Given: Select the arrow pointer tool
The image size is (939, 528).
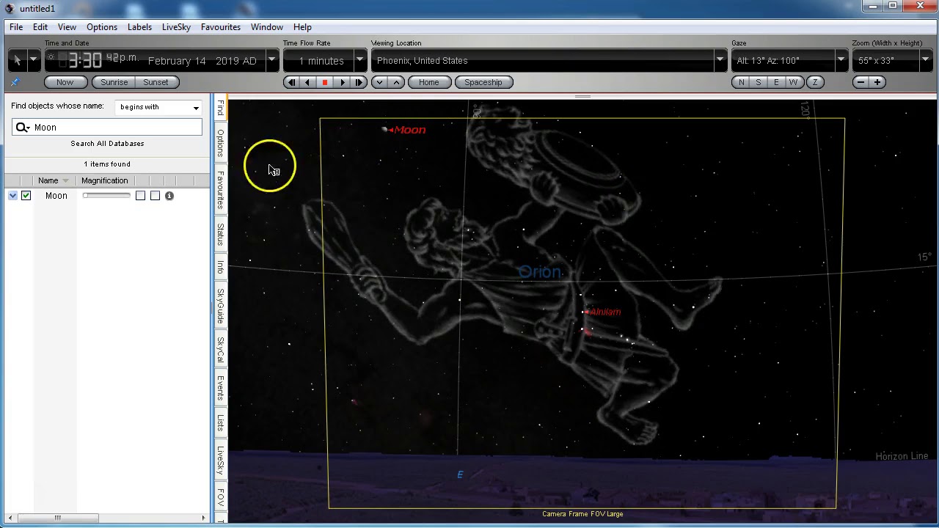Looking at the screenshot, I should [17, 60].
